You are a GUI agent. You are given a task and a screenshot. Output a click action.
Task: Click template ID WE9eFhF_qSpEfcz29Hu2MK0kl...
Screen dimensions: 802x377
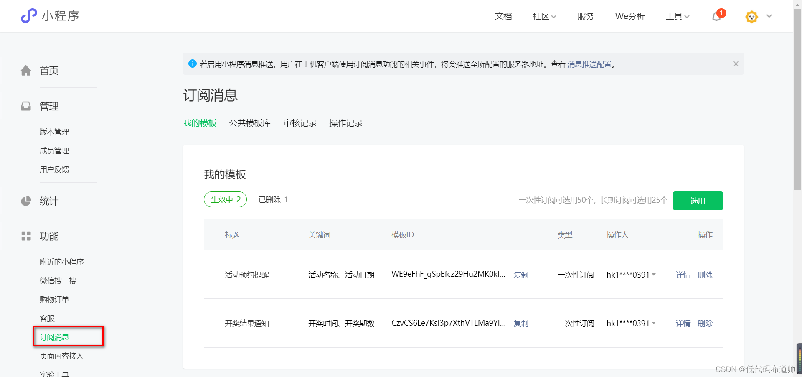449,274
